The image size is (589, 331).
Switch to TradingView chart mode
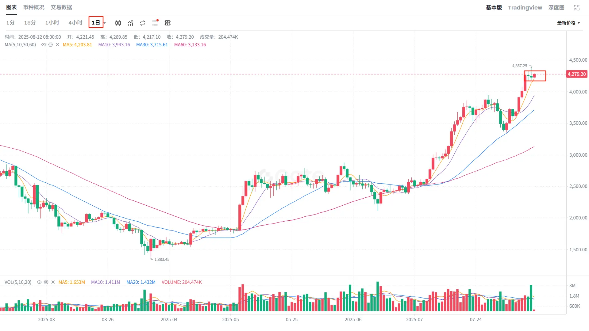tap(525, 8)
